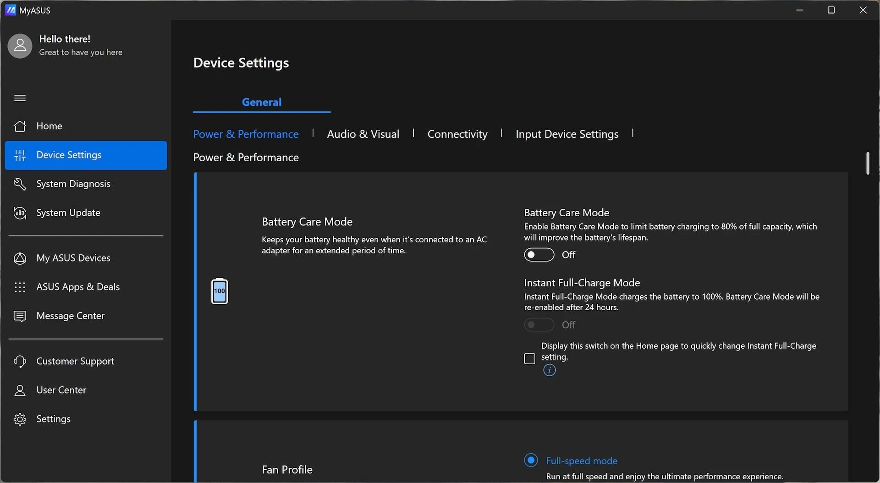
Task: Maximize the MyASUS window
Action: 831,10
